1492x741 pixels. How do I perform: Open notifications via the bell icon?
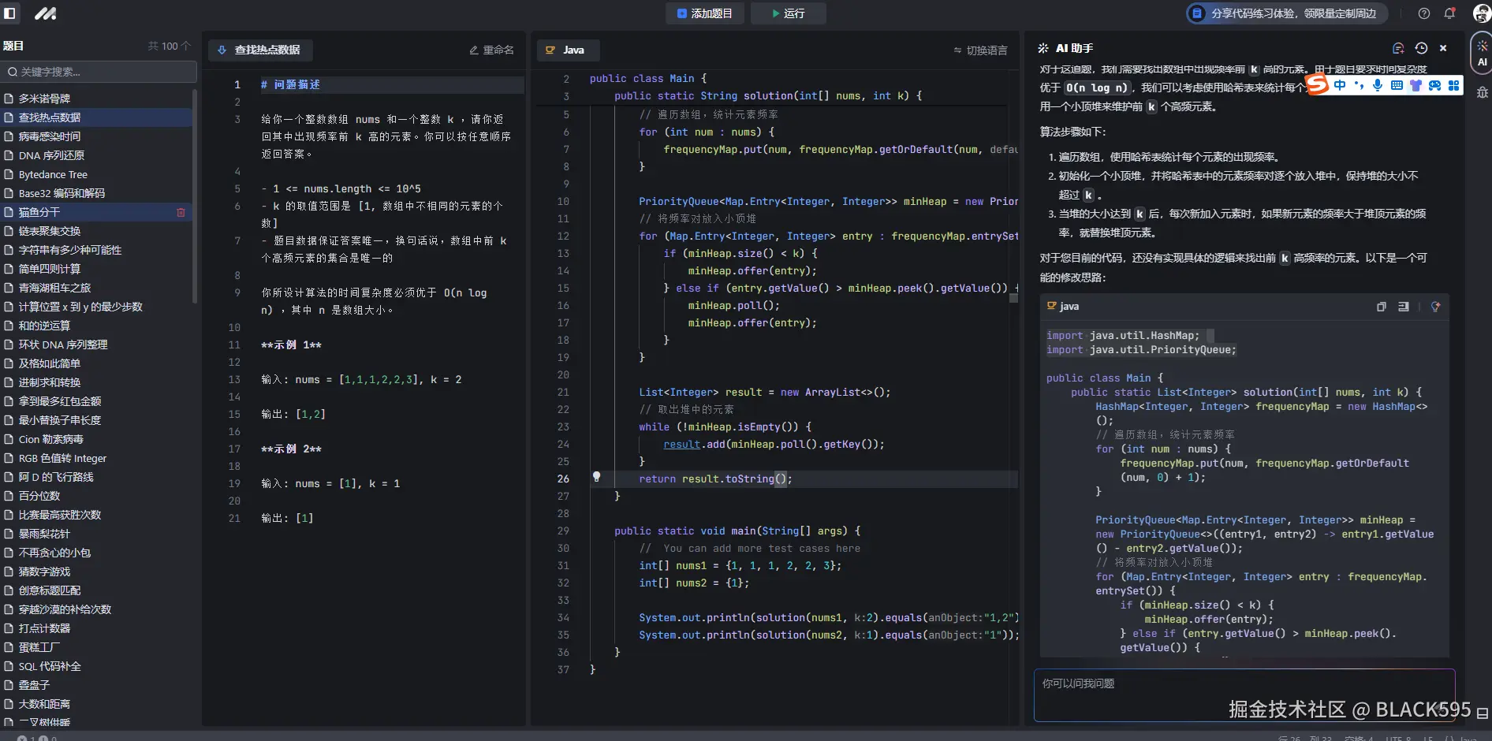pos(1449,13)
